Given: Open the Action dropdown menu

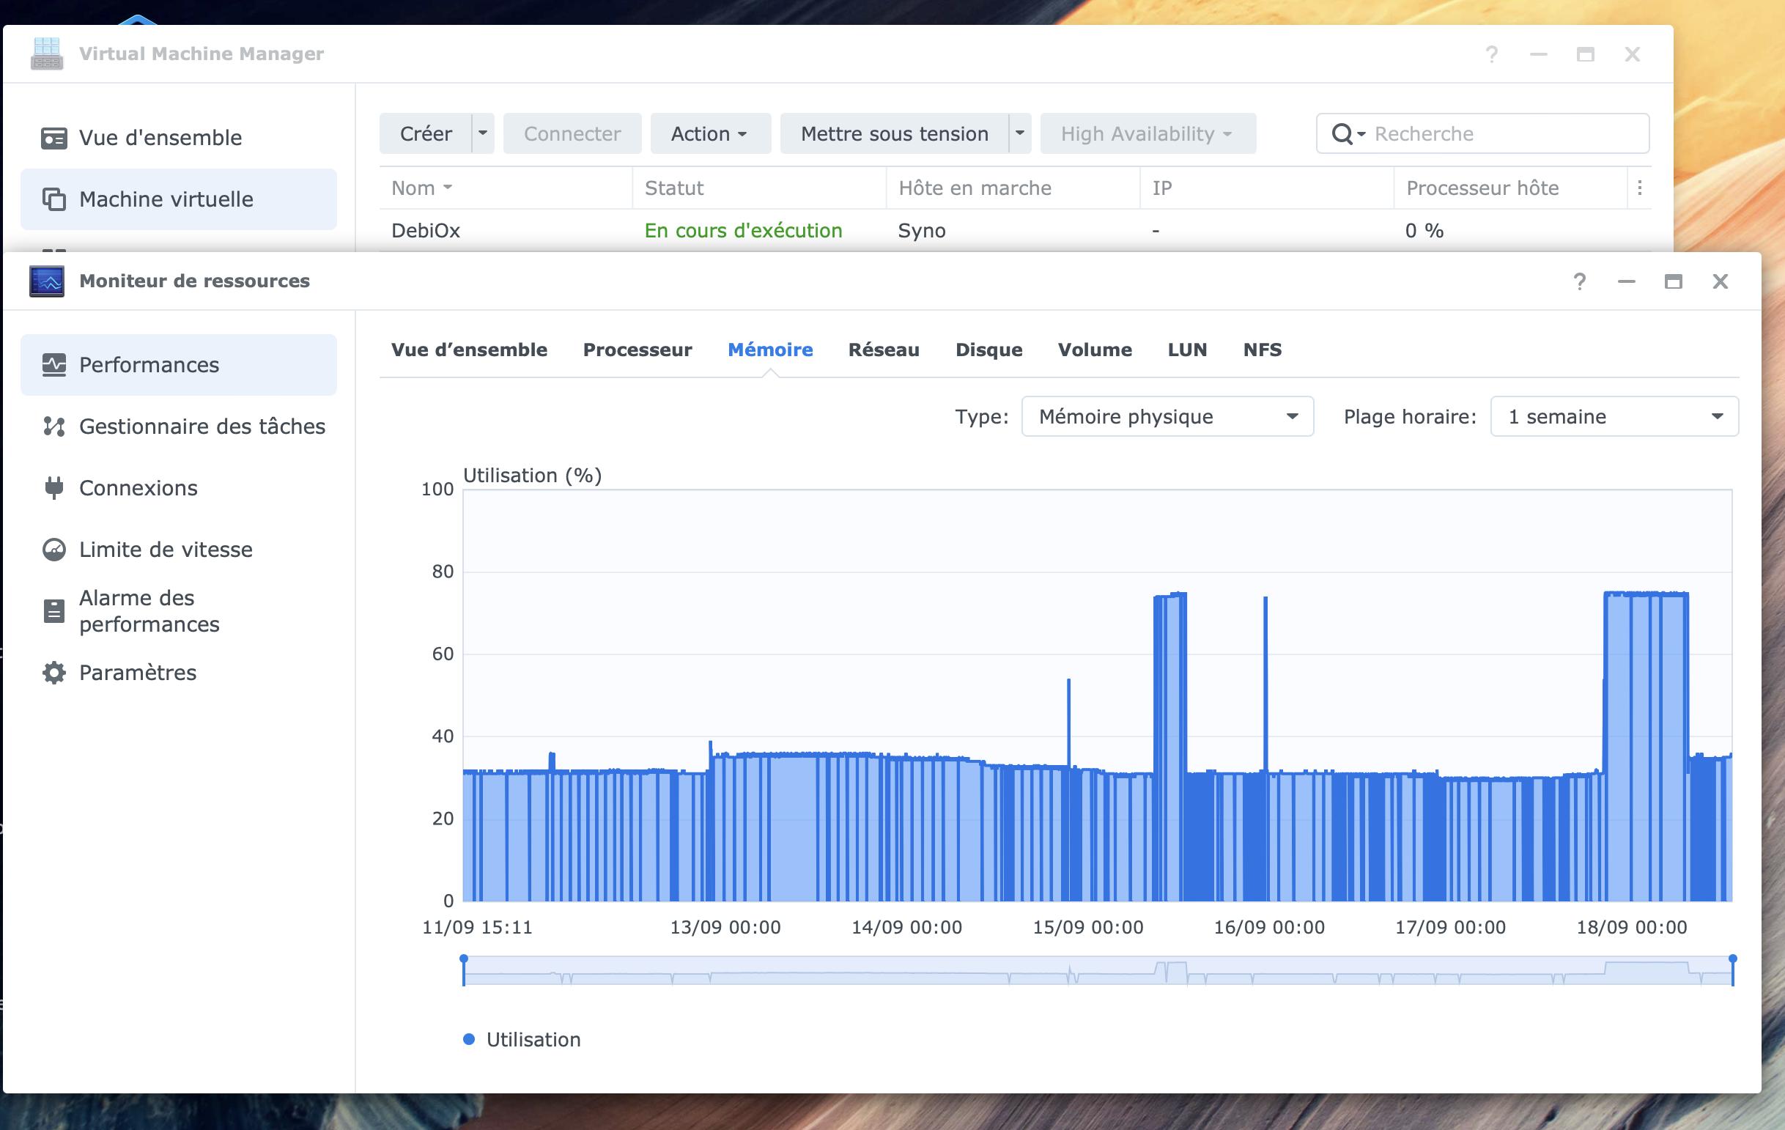Looking at the screenshot, I should coord(709,134).
